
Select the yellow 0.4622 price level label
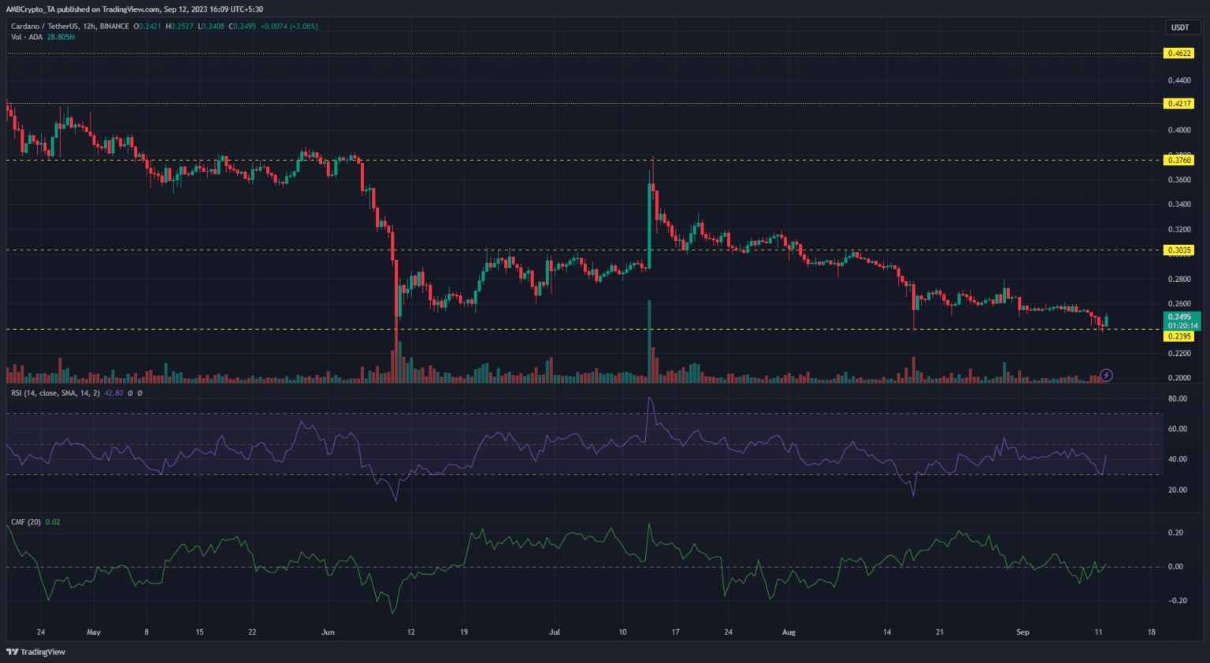(x=1178, y=54)
